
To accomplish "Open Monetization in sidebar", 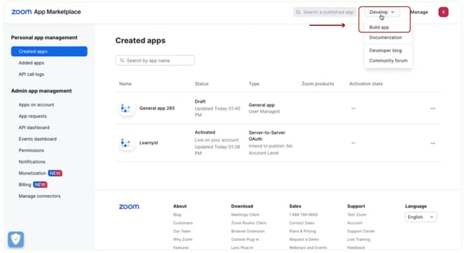I will click(32, 173).
